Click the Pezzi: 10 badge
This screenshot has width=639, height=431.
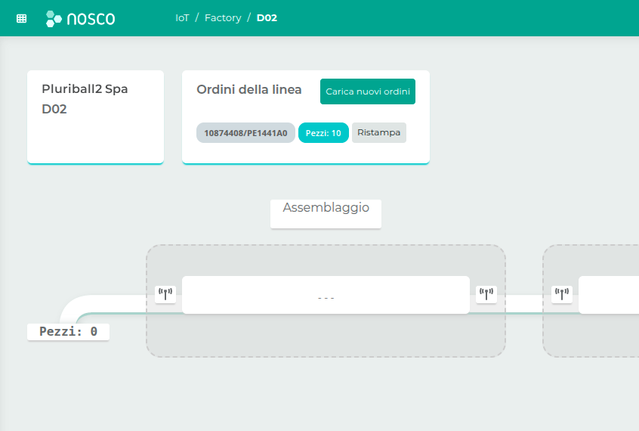[x=323, y=133]
